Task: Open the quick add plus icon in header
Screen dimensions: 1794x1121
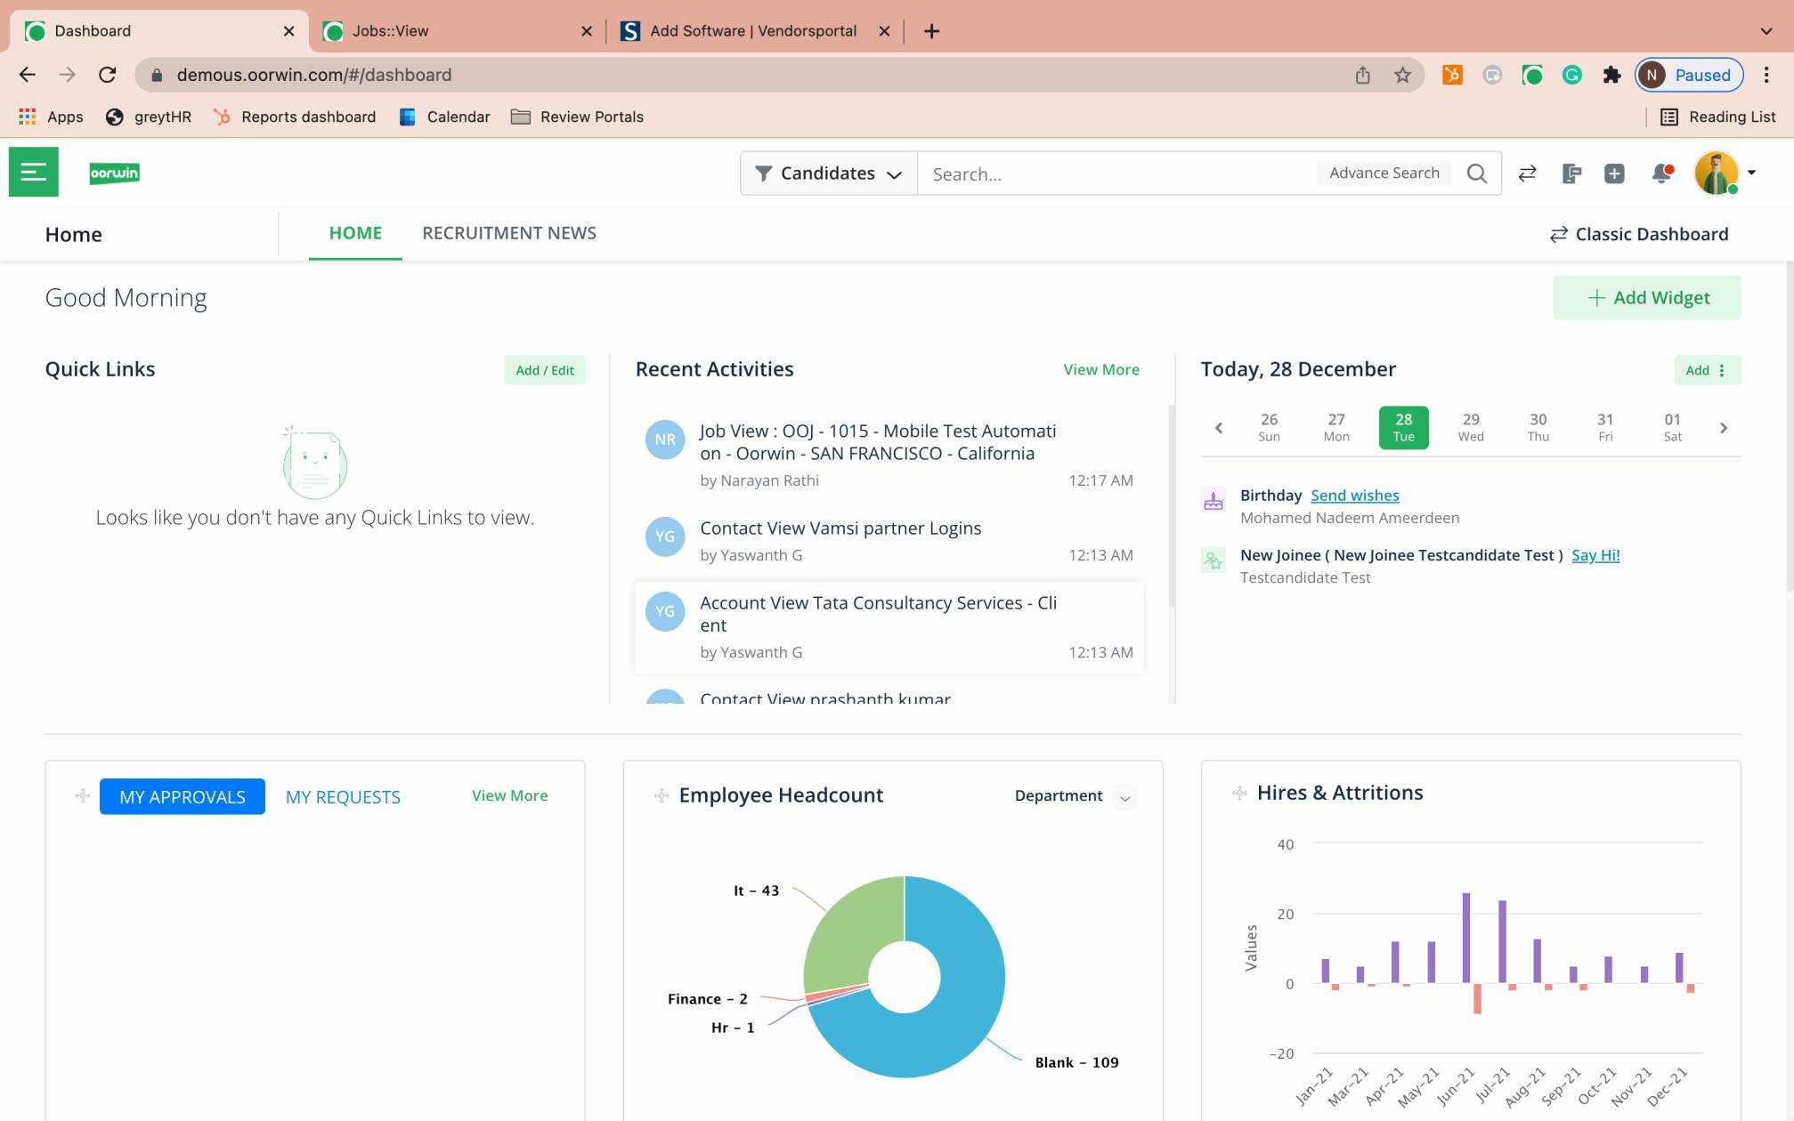Action: tap(1614, 173)
